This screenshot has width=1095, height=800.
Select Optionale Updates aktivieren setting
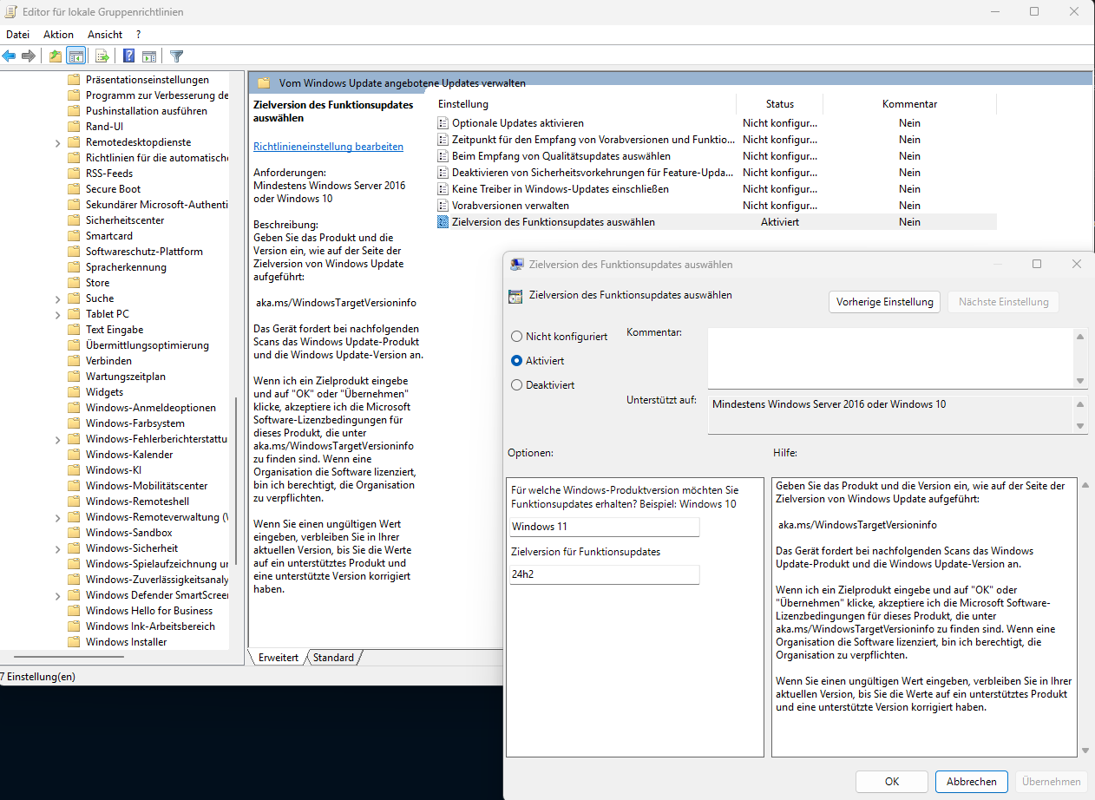(x=518, y=123)
